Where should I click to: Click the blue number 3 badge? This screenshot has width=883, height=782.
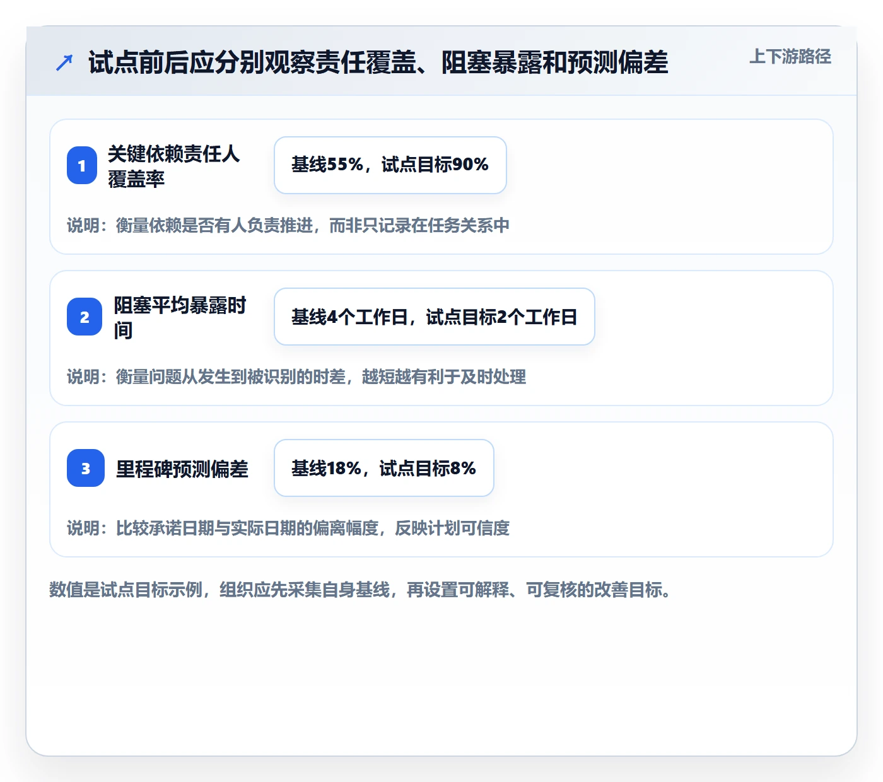pyautogui.click(x=86, y=468)
